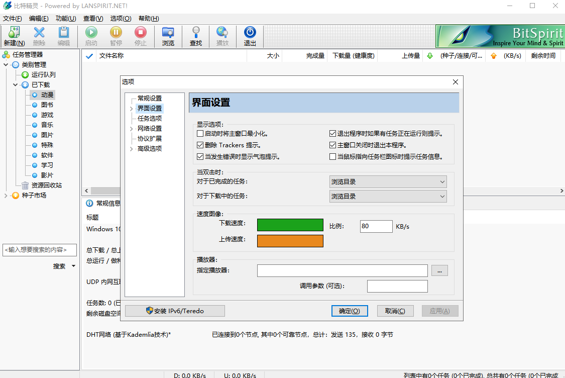565x378 pixels.
Task: Uncheck 删除 Trackers 提示 option
Action: point(200,145)
